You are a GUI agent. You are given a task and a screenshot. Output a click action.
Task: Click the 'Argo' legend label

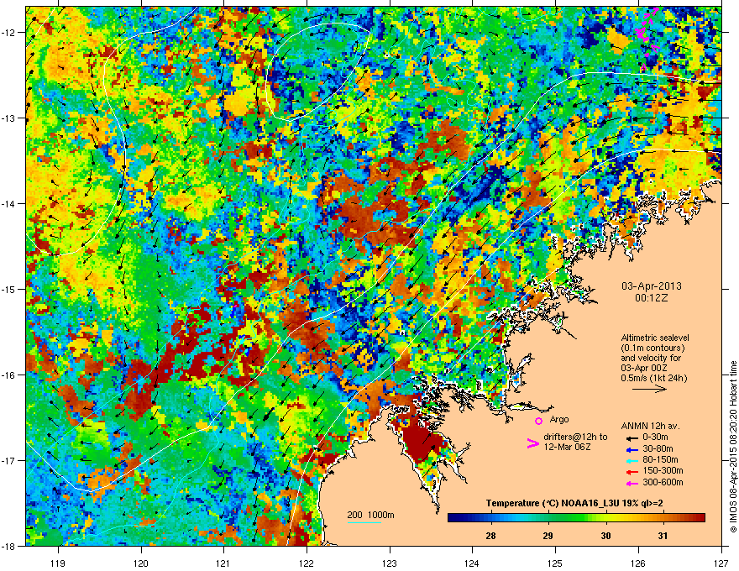pyautogui.click(x=559, y=419)
